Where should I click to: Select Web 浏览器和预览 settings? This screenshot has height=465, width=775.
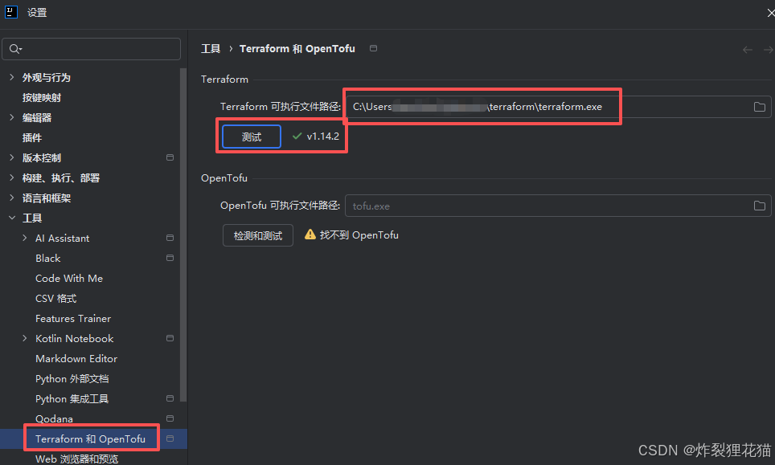tap(76, 459)
